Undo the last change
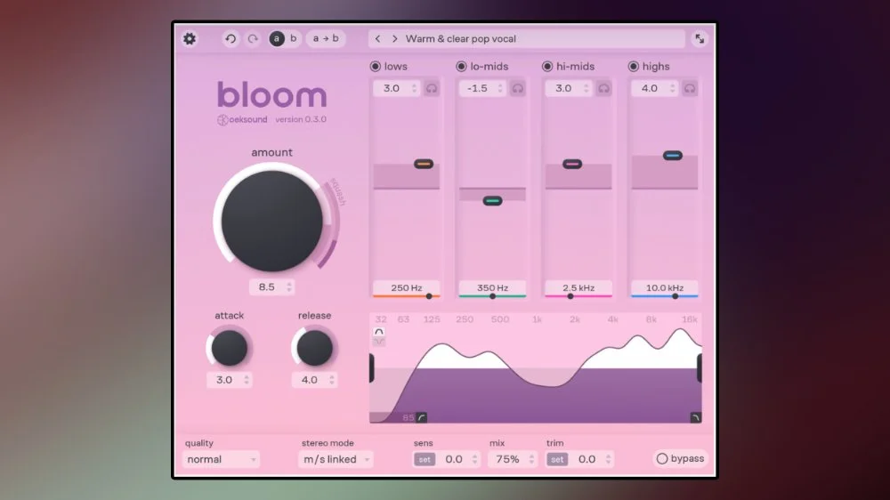890x500 pixels. coord(231,38)
